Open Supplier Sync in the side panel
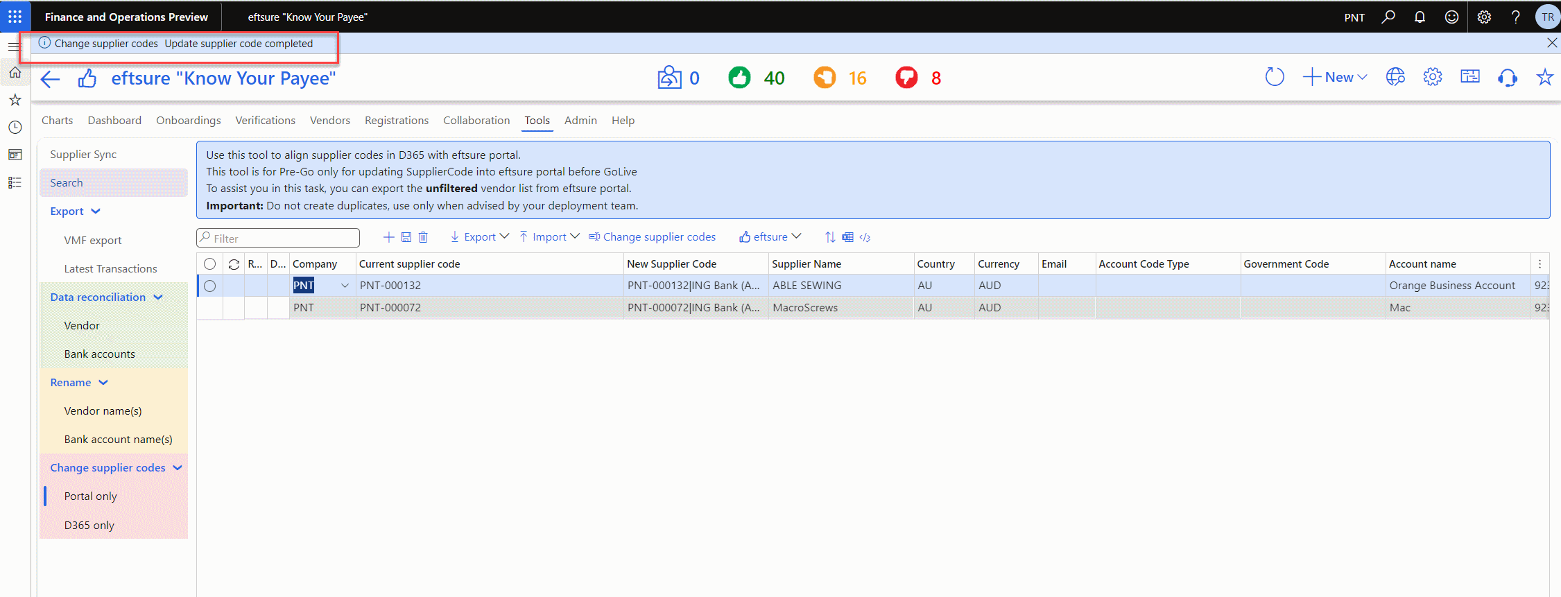The height and width of the screenshot is (597, 1561). 83,155
